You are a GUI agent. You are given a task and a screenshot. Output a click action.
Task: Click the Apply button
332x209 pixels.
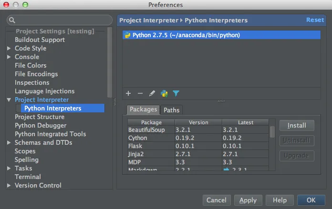tap(248, 200)
